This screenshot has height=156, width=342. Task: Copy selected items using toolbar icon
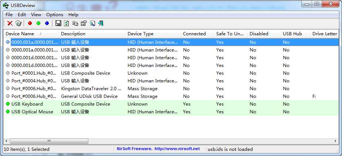click(75, 24)
